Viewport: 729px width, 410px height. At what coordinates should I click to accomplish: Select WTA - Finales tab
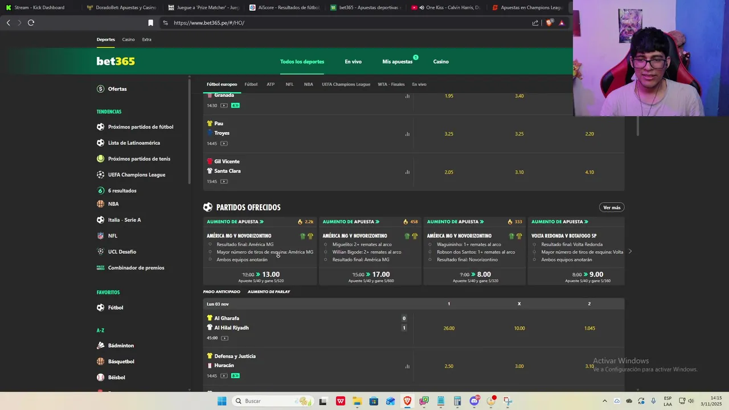(391, 84)
